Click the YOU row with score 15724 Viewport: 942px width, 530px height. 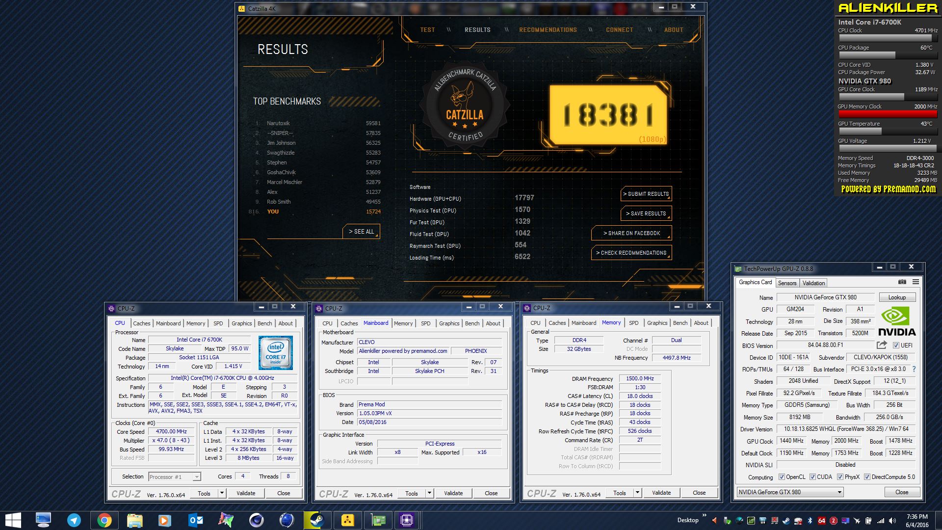coord(314,212)
